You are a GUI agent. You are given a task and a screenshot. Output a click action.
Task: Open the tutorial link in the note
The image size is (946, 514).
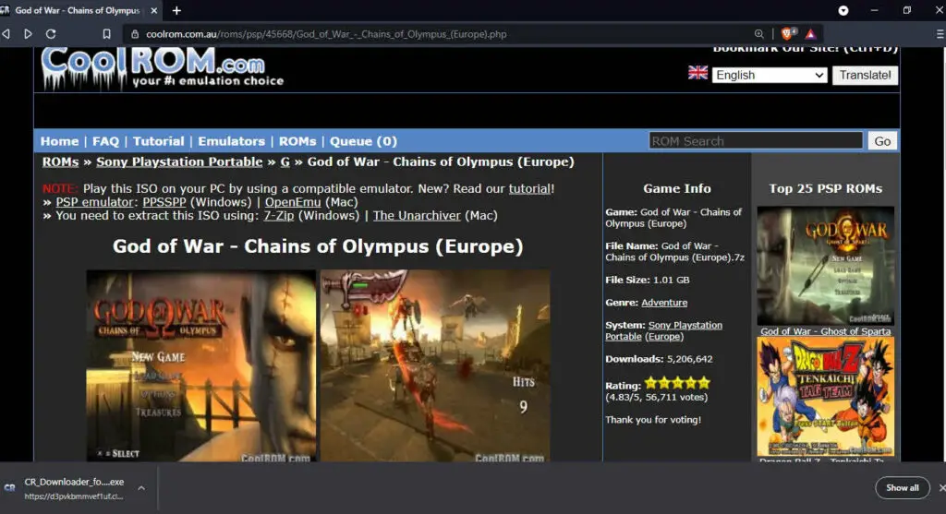click(529, 188)
